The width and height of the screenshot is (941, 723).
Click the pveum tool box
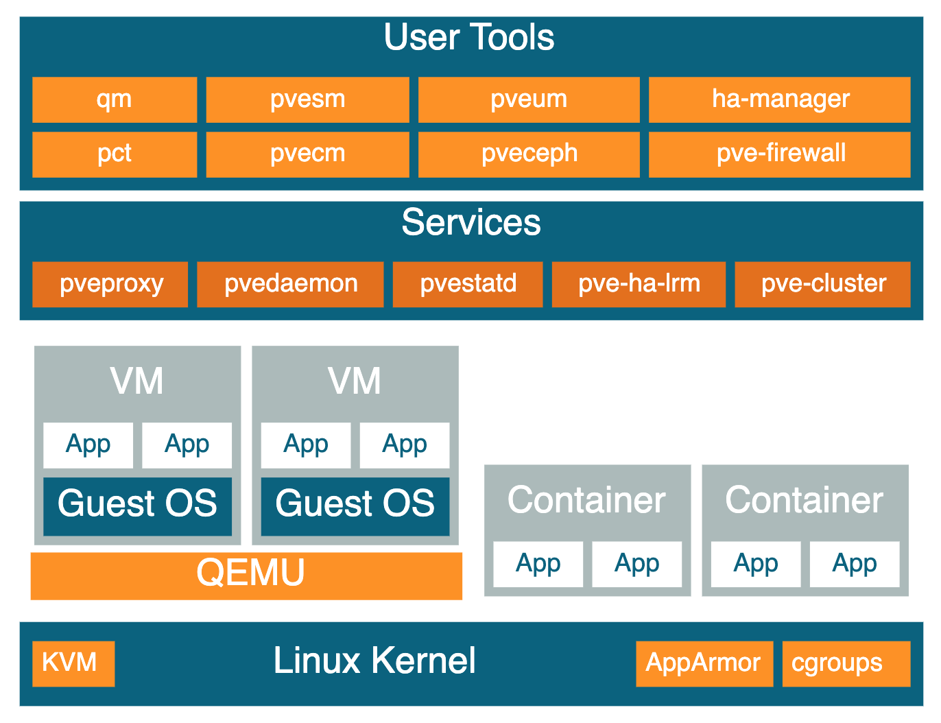click(x=529, y=99)
